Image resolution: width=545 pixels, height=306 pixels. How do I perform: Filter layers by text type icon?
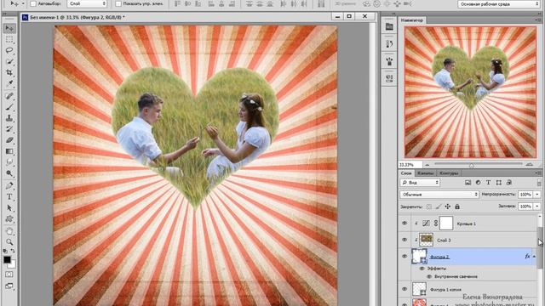[x=488, y=183]
